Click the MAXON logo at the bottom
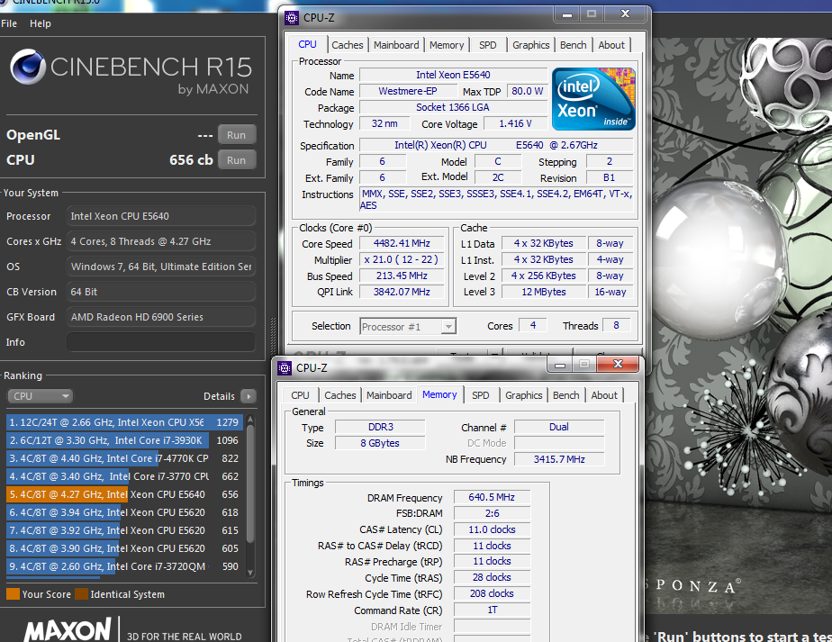The image size is (832, 642). [x=68, y=629]
